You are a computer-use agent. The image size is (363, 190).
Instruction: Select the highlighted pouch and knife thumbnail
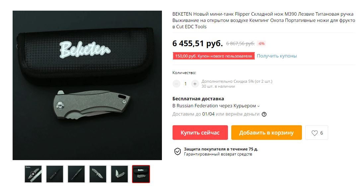coord(141,174)
